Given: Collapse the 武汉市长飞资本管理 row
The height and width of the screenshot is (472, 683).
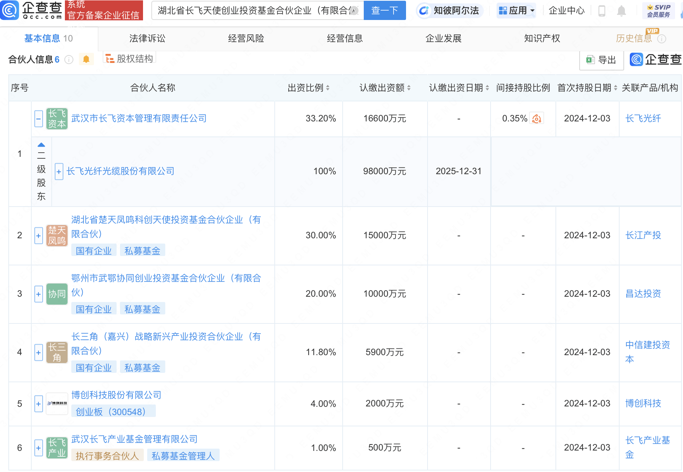Looking at the screenshot, I should pos(38,119).
